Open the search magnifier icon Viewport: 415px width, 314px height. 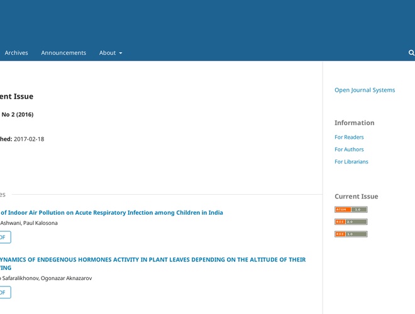(x=411, y=53)
